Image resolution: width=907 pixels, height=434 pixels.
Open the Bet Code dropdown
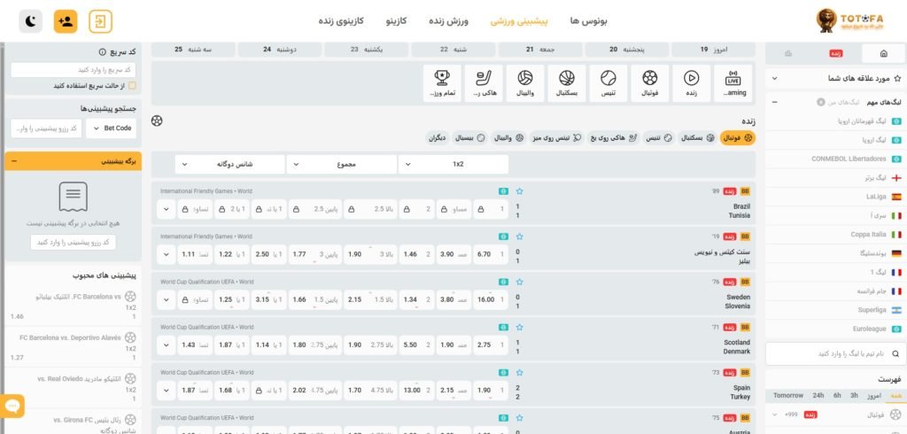[111, 128]
